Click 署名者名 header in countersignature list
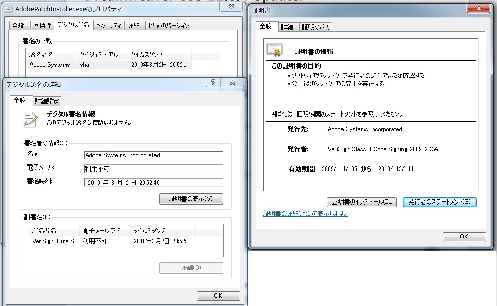This screenshot has width=497, height=306. point(54,231)
